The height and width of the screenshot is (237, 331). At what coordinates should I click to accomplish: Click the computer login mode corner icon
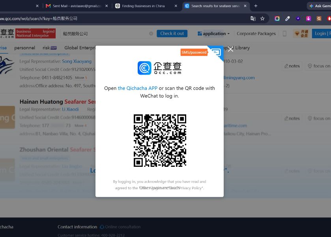[x=216, y=52]
